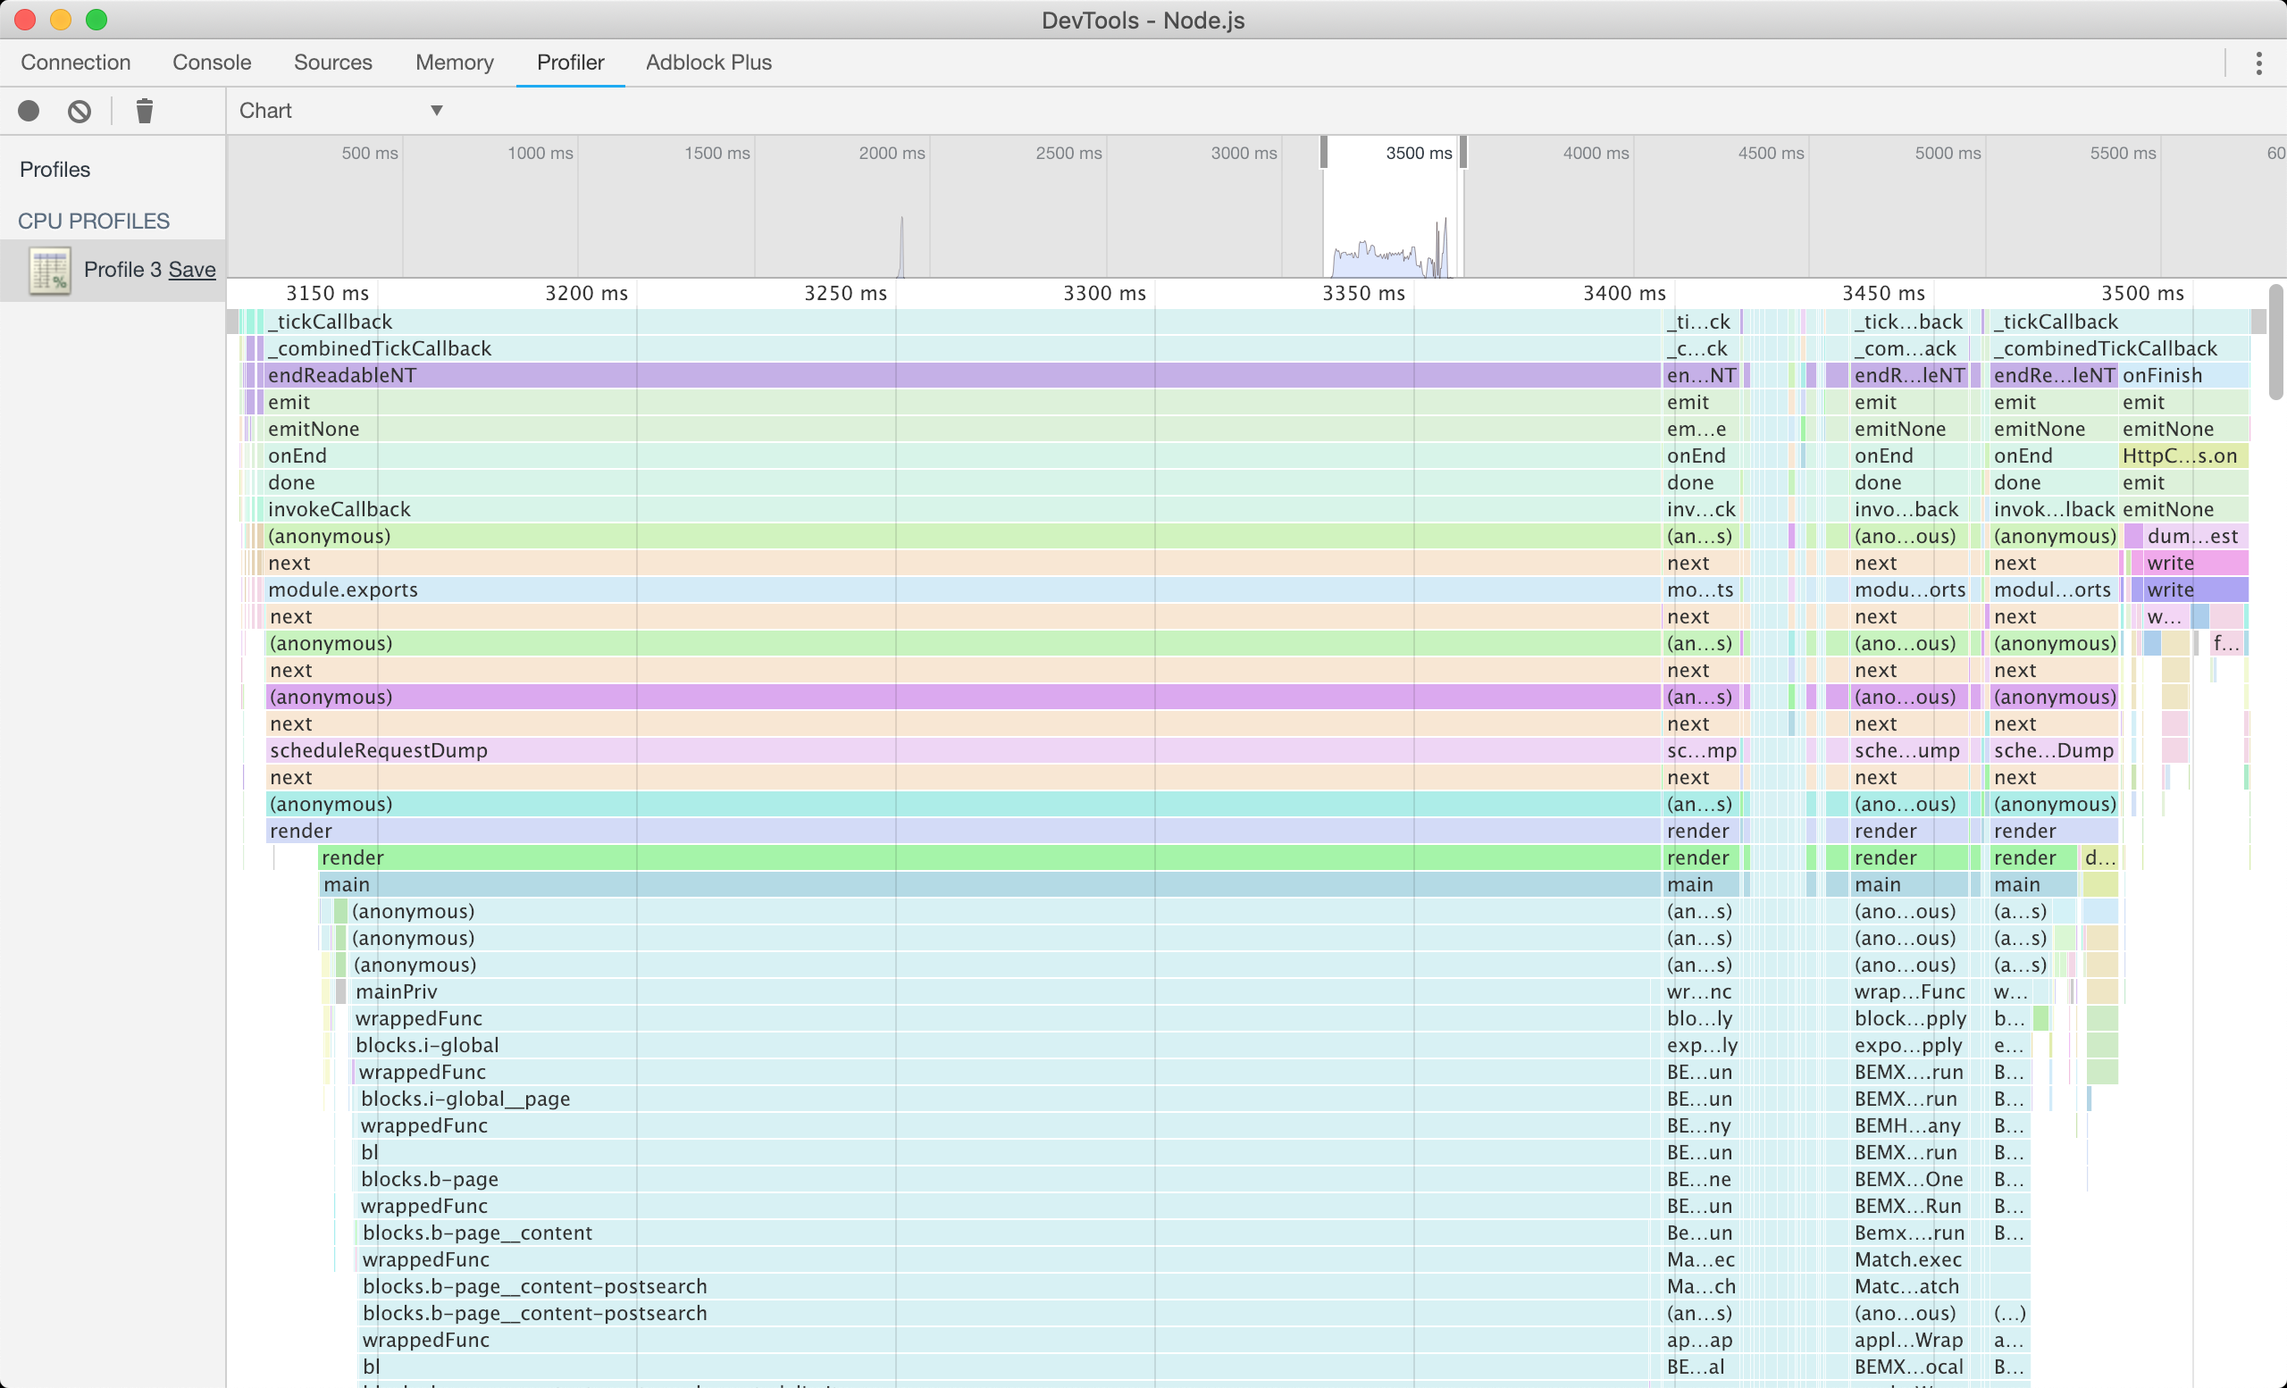
Task: Click the wide done flame bar
Action: [x=962, y=482]
